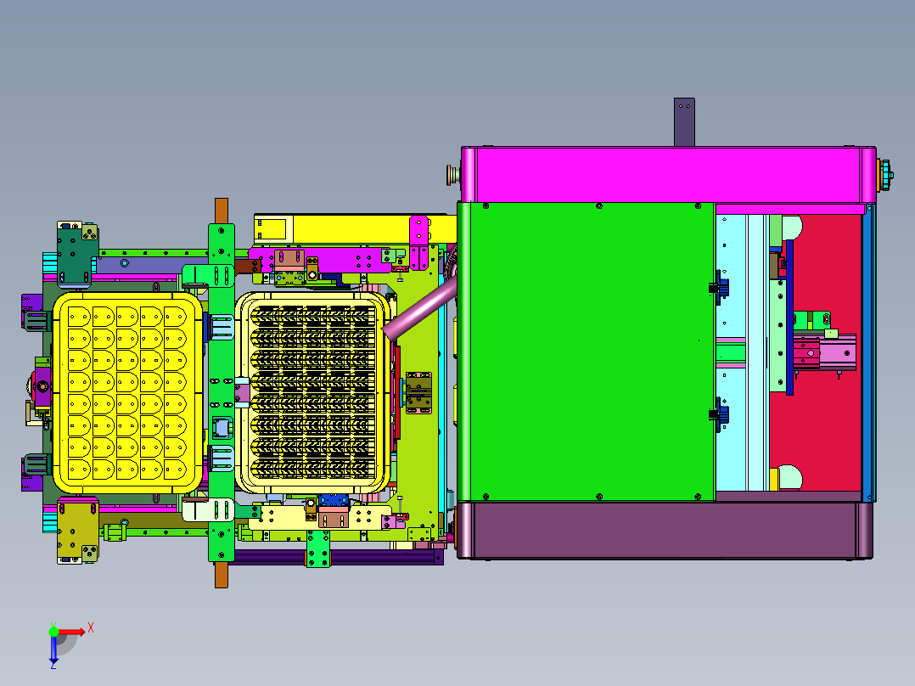Screen dimensions: 915x686
Task: Select the yellow tray with D-shaped pockets
Action: pos(128,392)
